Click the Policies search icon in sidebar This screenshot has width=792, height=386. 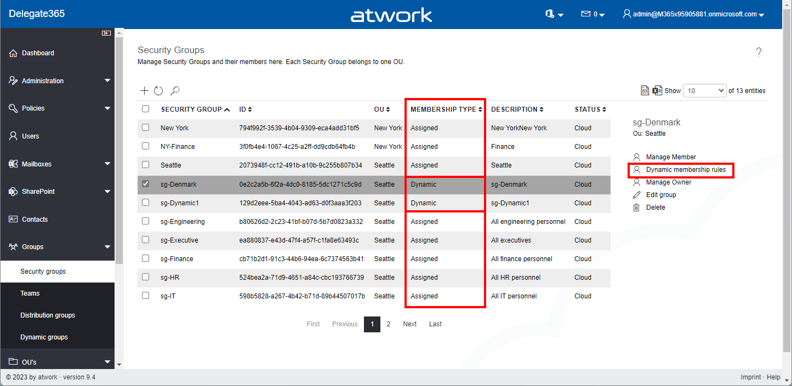click(x=14, y=108)
